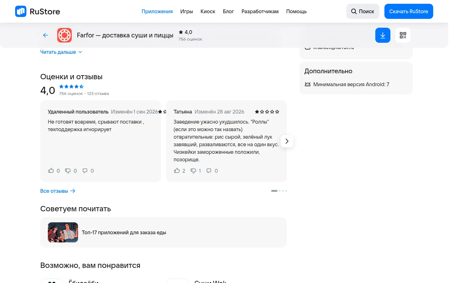The height and width of the screenshot is (283, 453).
Task: Like the Удаленный пользователь review
Action: [51, 171]
